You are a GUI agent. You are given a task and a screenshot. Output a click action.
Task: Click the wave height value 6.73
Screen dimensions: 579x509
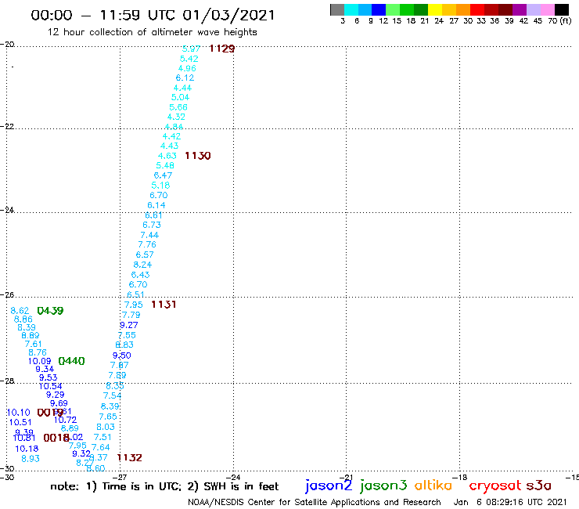click(x=152, y=225)
